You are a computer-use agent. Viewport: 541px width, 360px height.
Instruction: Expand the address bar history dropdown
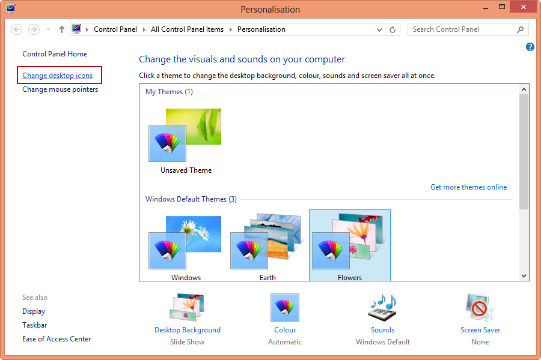coord(379,29)
